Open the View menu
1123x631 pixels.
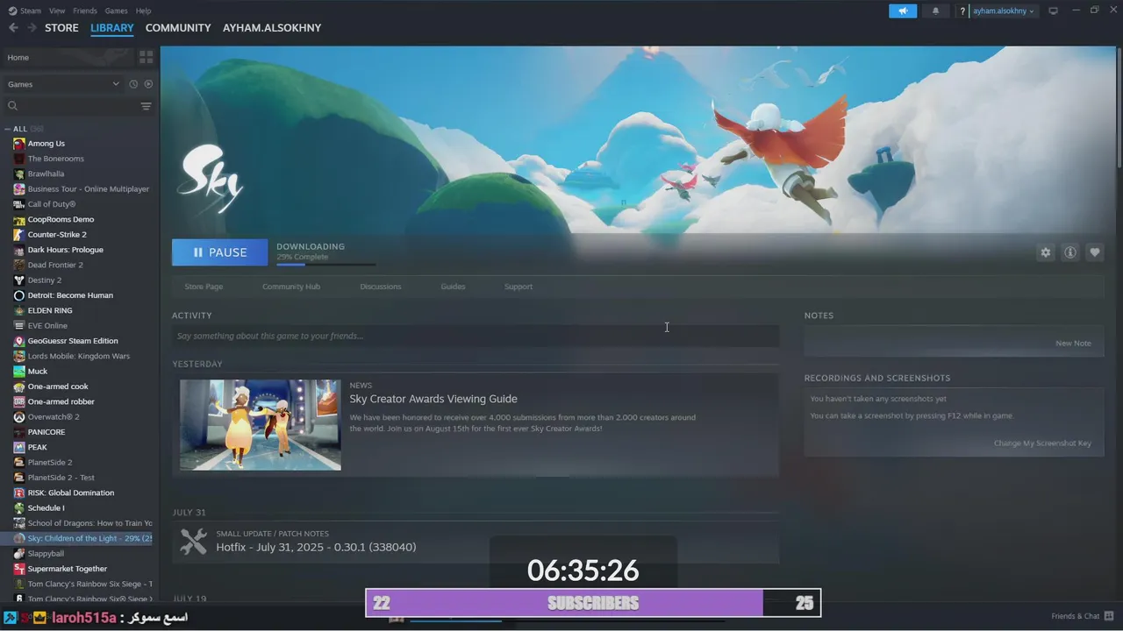click(57, 11)
